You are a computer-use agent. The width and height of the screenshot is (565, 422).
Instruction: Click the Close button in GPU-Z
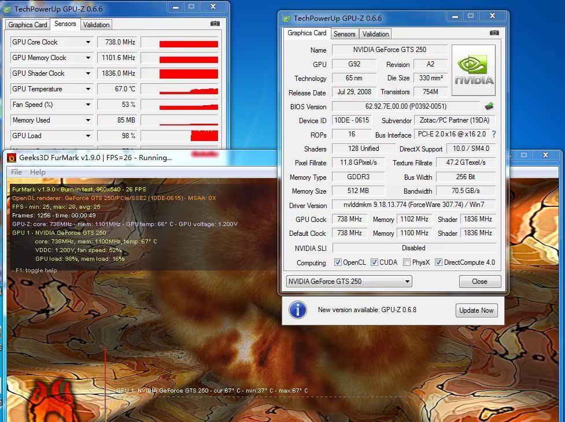pos(479,282)
